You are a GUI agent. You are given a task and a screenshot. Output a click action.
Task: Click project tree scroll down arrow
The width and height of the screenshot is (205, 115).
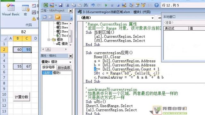click(x=70, y=45)
